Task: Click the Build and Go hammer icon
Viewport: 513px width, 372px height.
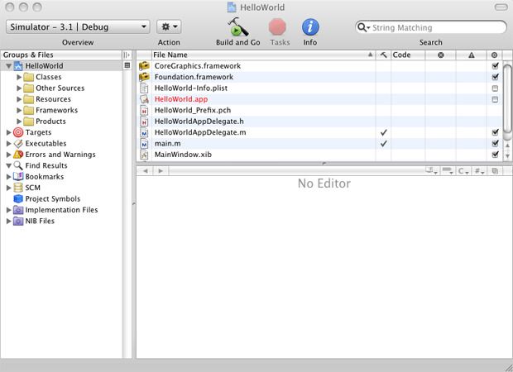Action: click(x=237, y=26)
